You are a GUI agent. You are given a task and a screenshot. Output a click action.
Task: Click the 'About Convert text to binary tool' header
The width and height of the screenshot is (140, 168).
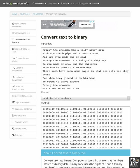tap(86, 153)
